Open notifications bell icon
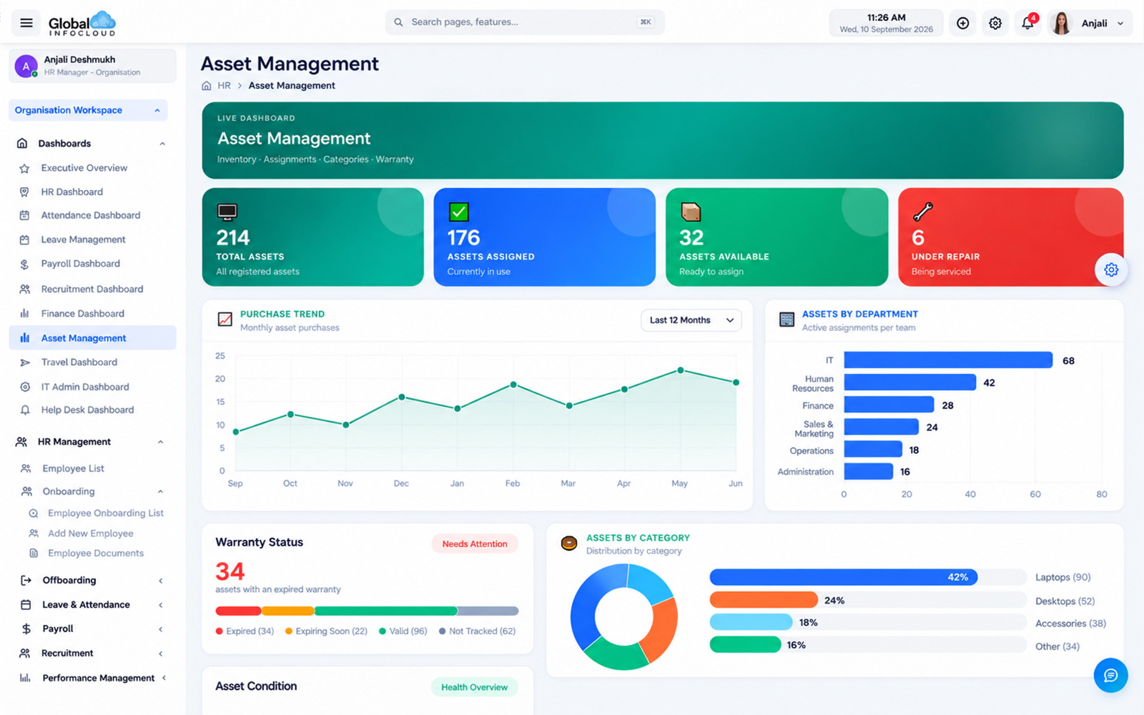Screen dimensions: 1144x715 (1027, 24)
